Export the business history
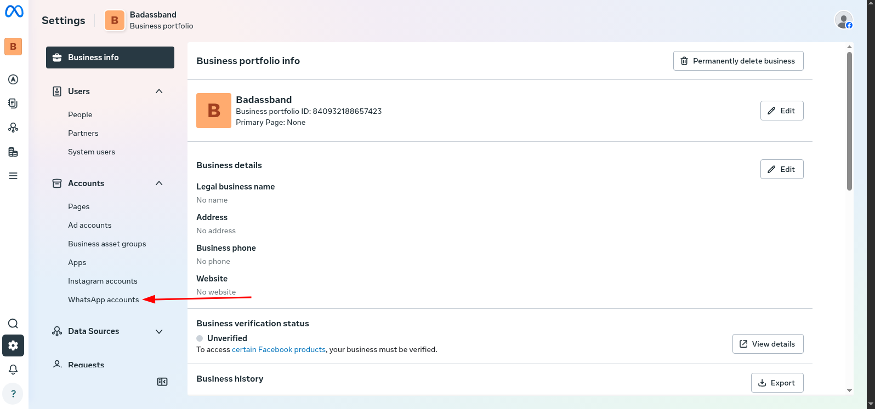 pyautogui.click(x=776, y=383)
